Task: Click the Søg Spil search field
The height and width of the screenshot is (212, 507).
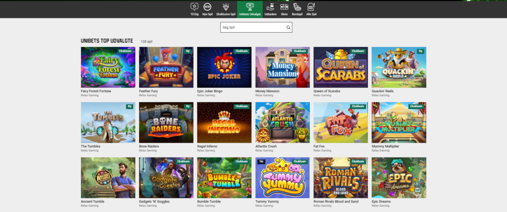Action: pos(256,28)
